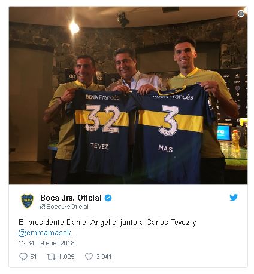The image size is (254, 274).
Task: Click the blue verified badge
Action: click(x=108, y=198)
